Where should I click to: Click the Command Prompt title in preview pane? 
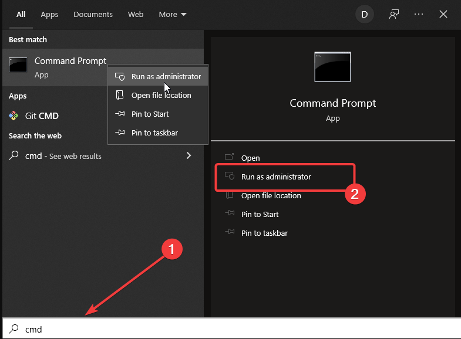[333, 103]
